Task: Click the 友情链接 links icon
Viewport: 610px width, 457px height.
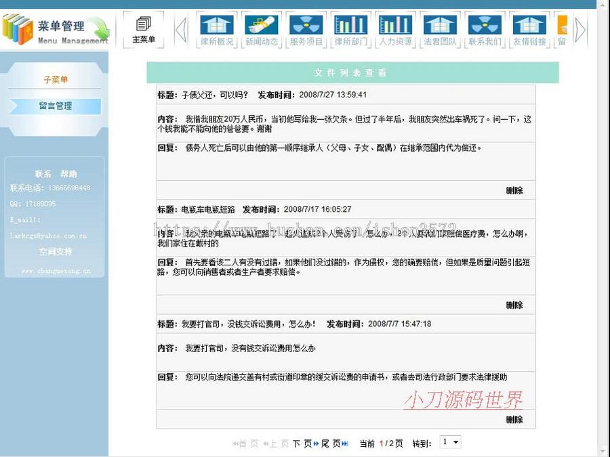Action: (x=529, y=28)
